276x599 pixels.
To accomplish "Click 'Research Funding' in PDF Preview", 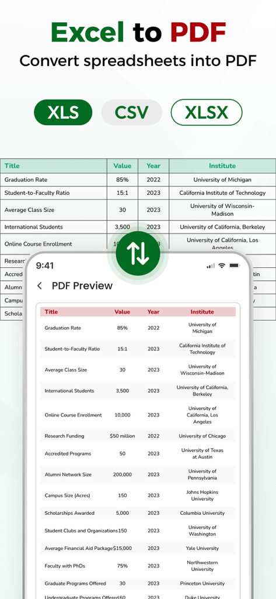I will 64,436.
